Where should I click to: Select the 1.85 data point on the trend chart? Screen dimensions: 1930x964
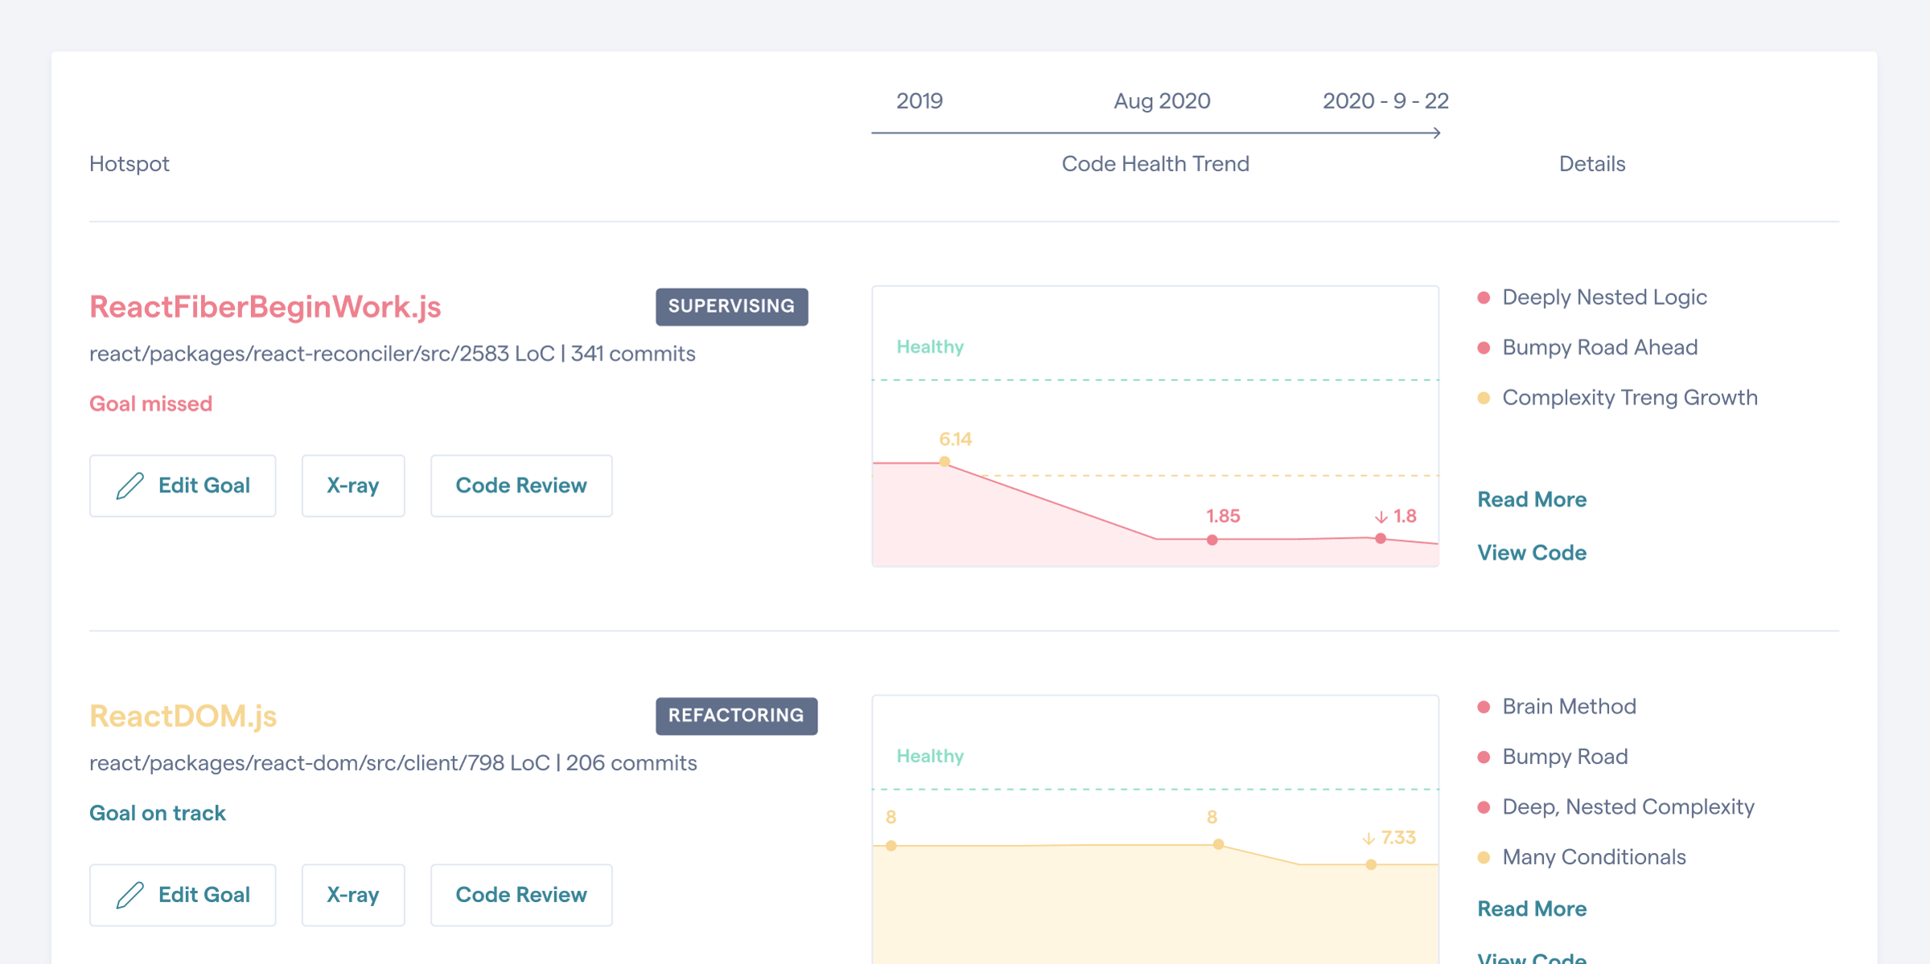click(x=1212, y=539)
